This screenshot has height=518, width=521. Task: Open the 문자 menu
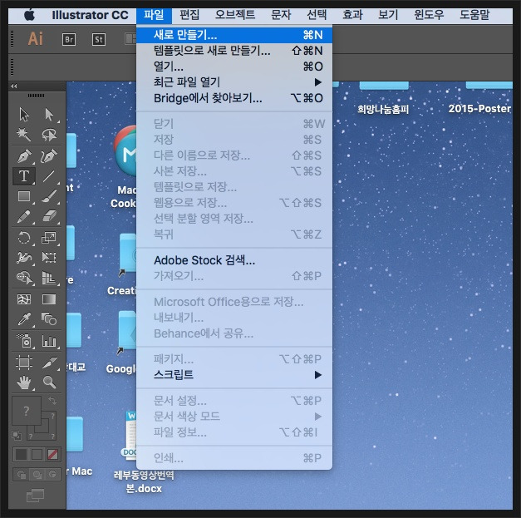(x=281, y=15)
